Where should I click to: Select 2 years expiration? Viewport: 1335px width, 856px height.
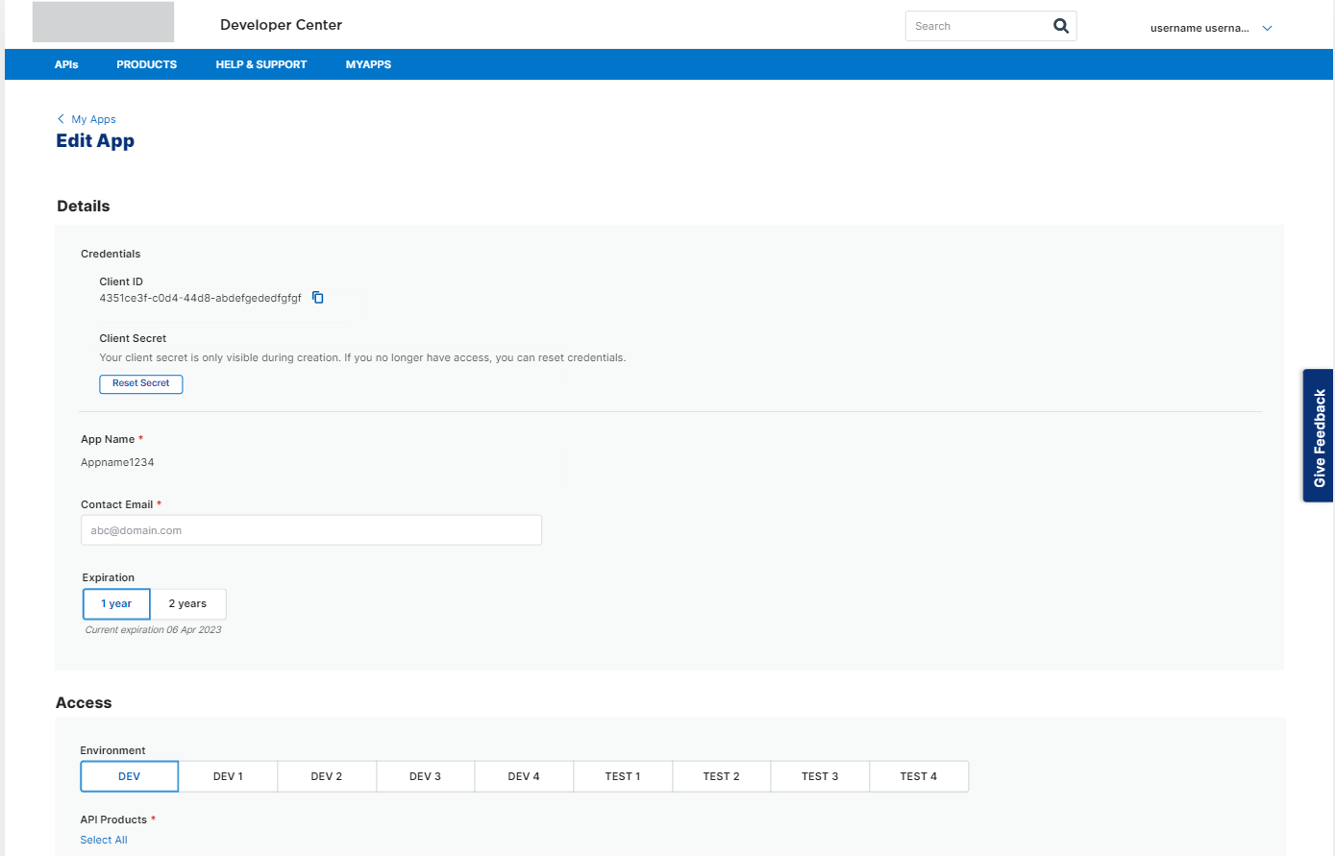(x=187, y=604)
